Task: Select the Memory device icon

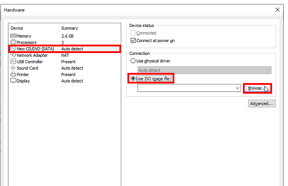Action: (13, 36)
